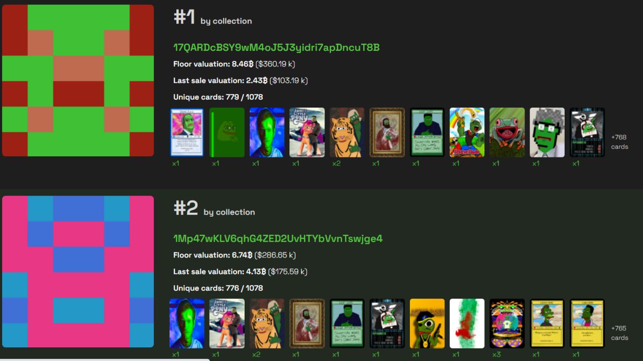
Task: Select the last yellow-bordered card in rank #2
Action: pyautogui.click(x=587, y=323)
